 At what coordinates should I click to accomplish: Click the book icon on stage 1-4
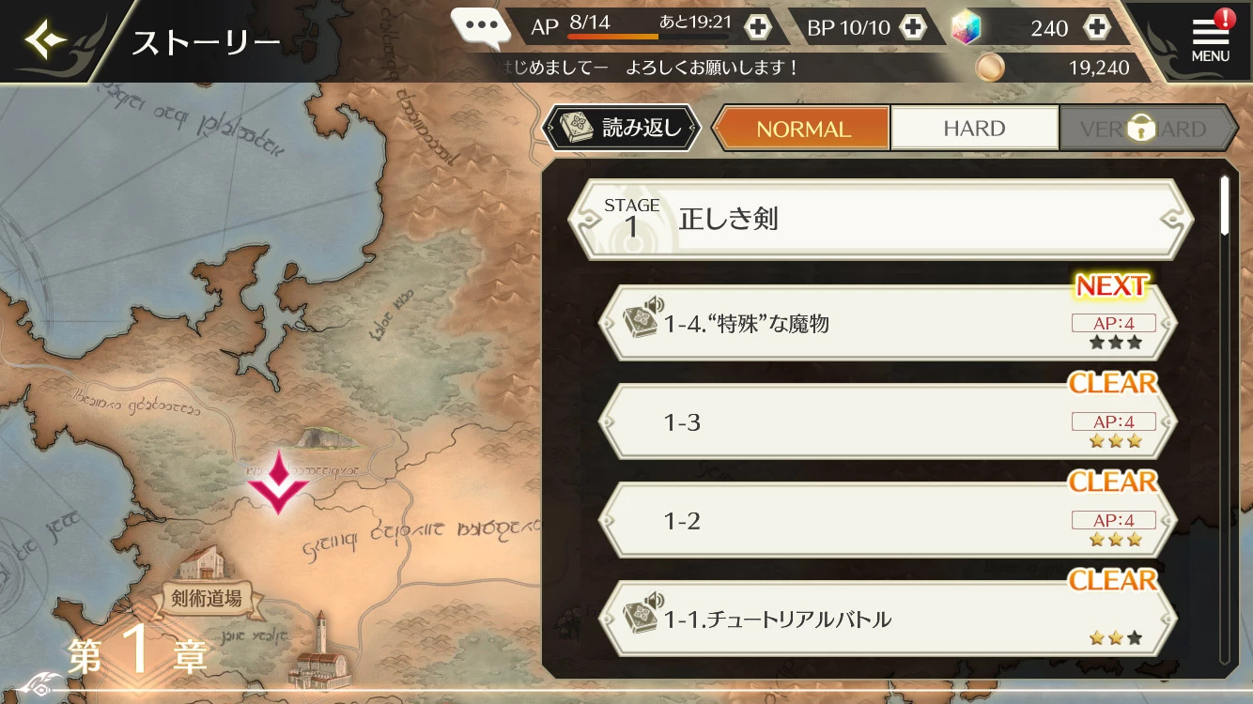point(642,317)
